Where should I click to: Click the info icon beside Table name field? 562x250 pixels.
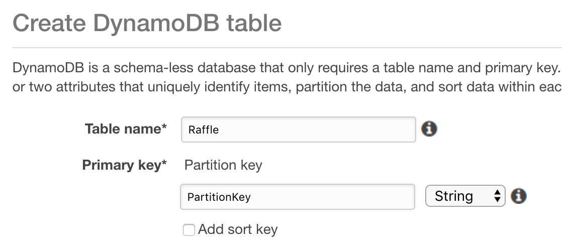tap(429, 129)
